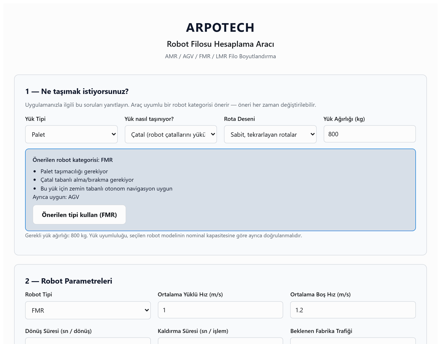The height and width of the screenshot is (344, 441).
Task: Click 'Çatal tabanlı alma/bırakma gerekiyor' bullet
Action: tap(87, 180)
